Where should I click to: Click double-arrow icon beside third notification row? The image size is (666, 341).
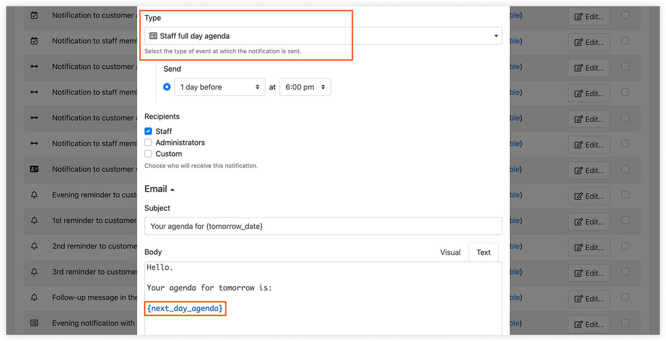(x=34, y=67)
